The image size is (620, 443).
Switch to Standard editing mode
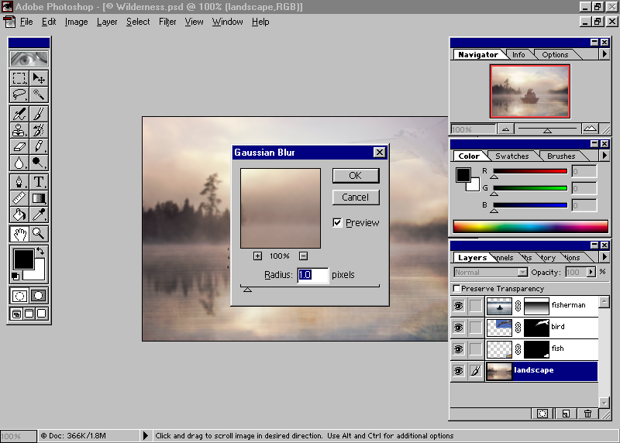19,296
